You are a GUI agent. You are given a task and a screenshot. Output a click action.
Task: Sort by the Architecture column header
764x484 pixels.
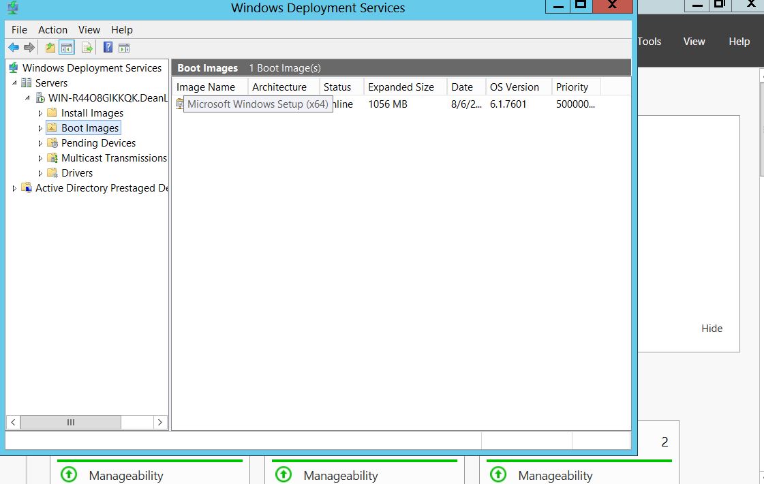click(x=284, y=87)
